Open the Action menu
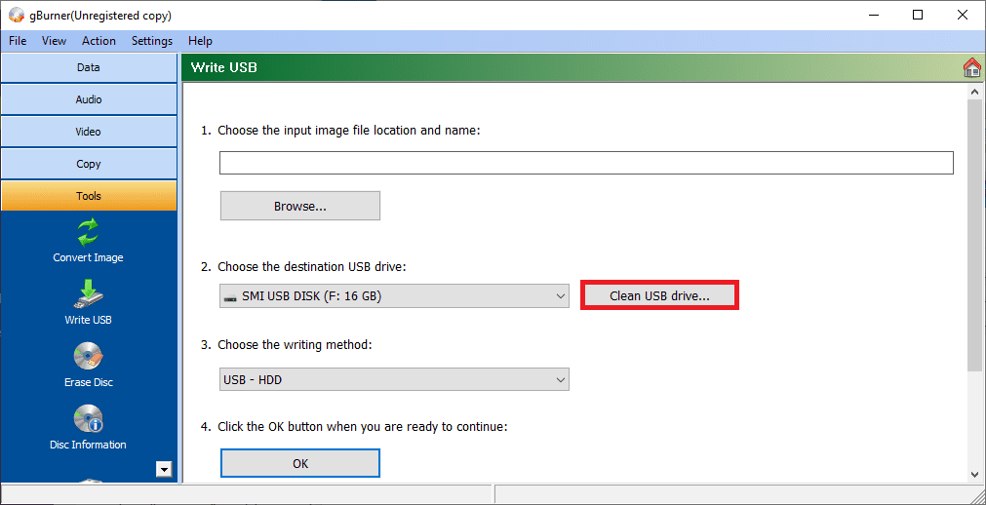 99,41
